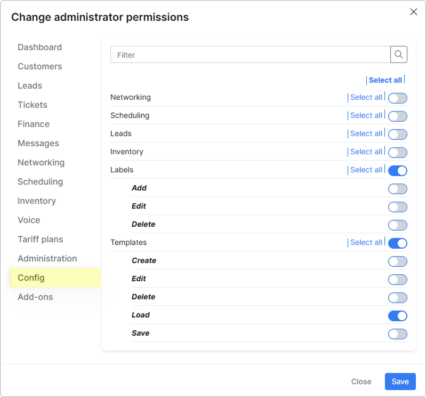The width and height of the screenshot is (426, 397).
Task: Go to the Tariff plans tab
Action: pyautogui.click(x=40, y=239)
